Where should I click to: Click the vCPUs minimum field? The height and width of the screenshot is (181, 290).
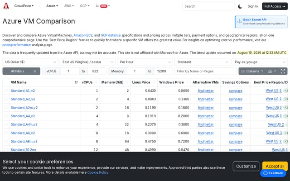click(x=70, y=71)
